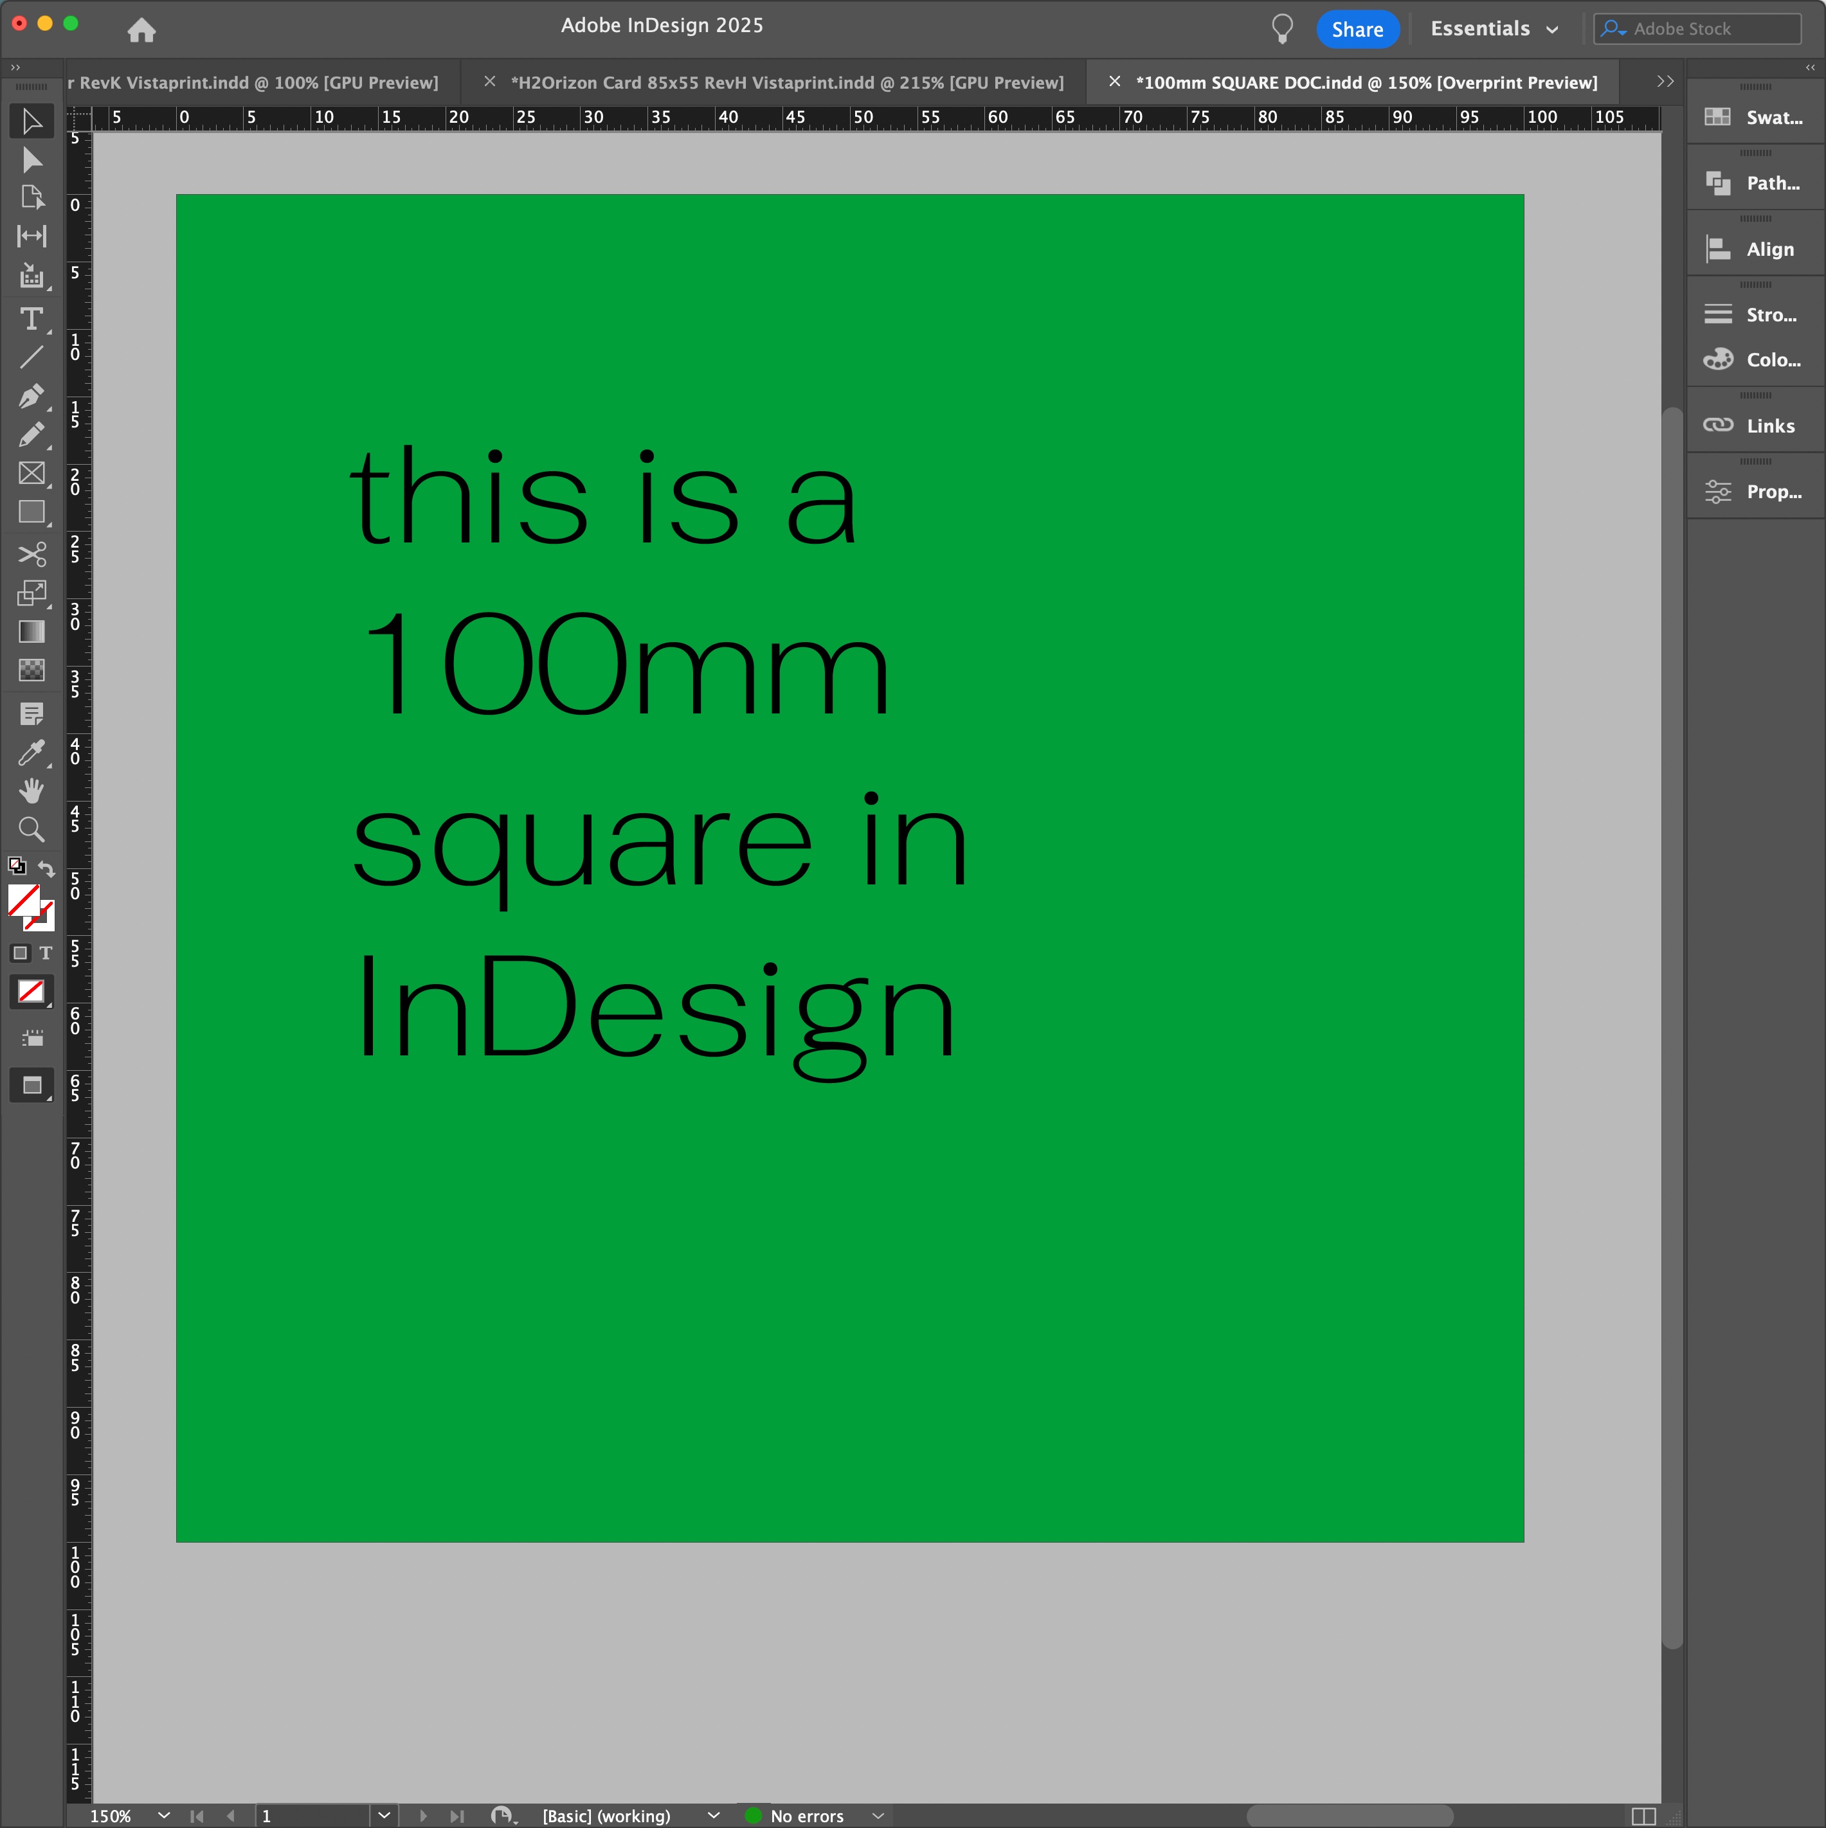Select the Direct Selection tool
Image resolution: width=1826 pixels, height=1828 pixels.
[x=32, y=160]
